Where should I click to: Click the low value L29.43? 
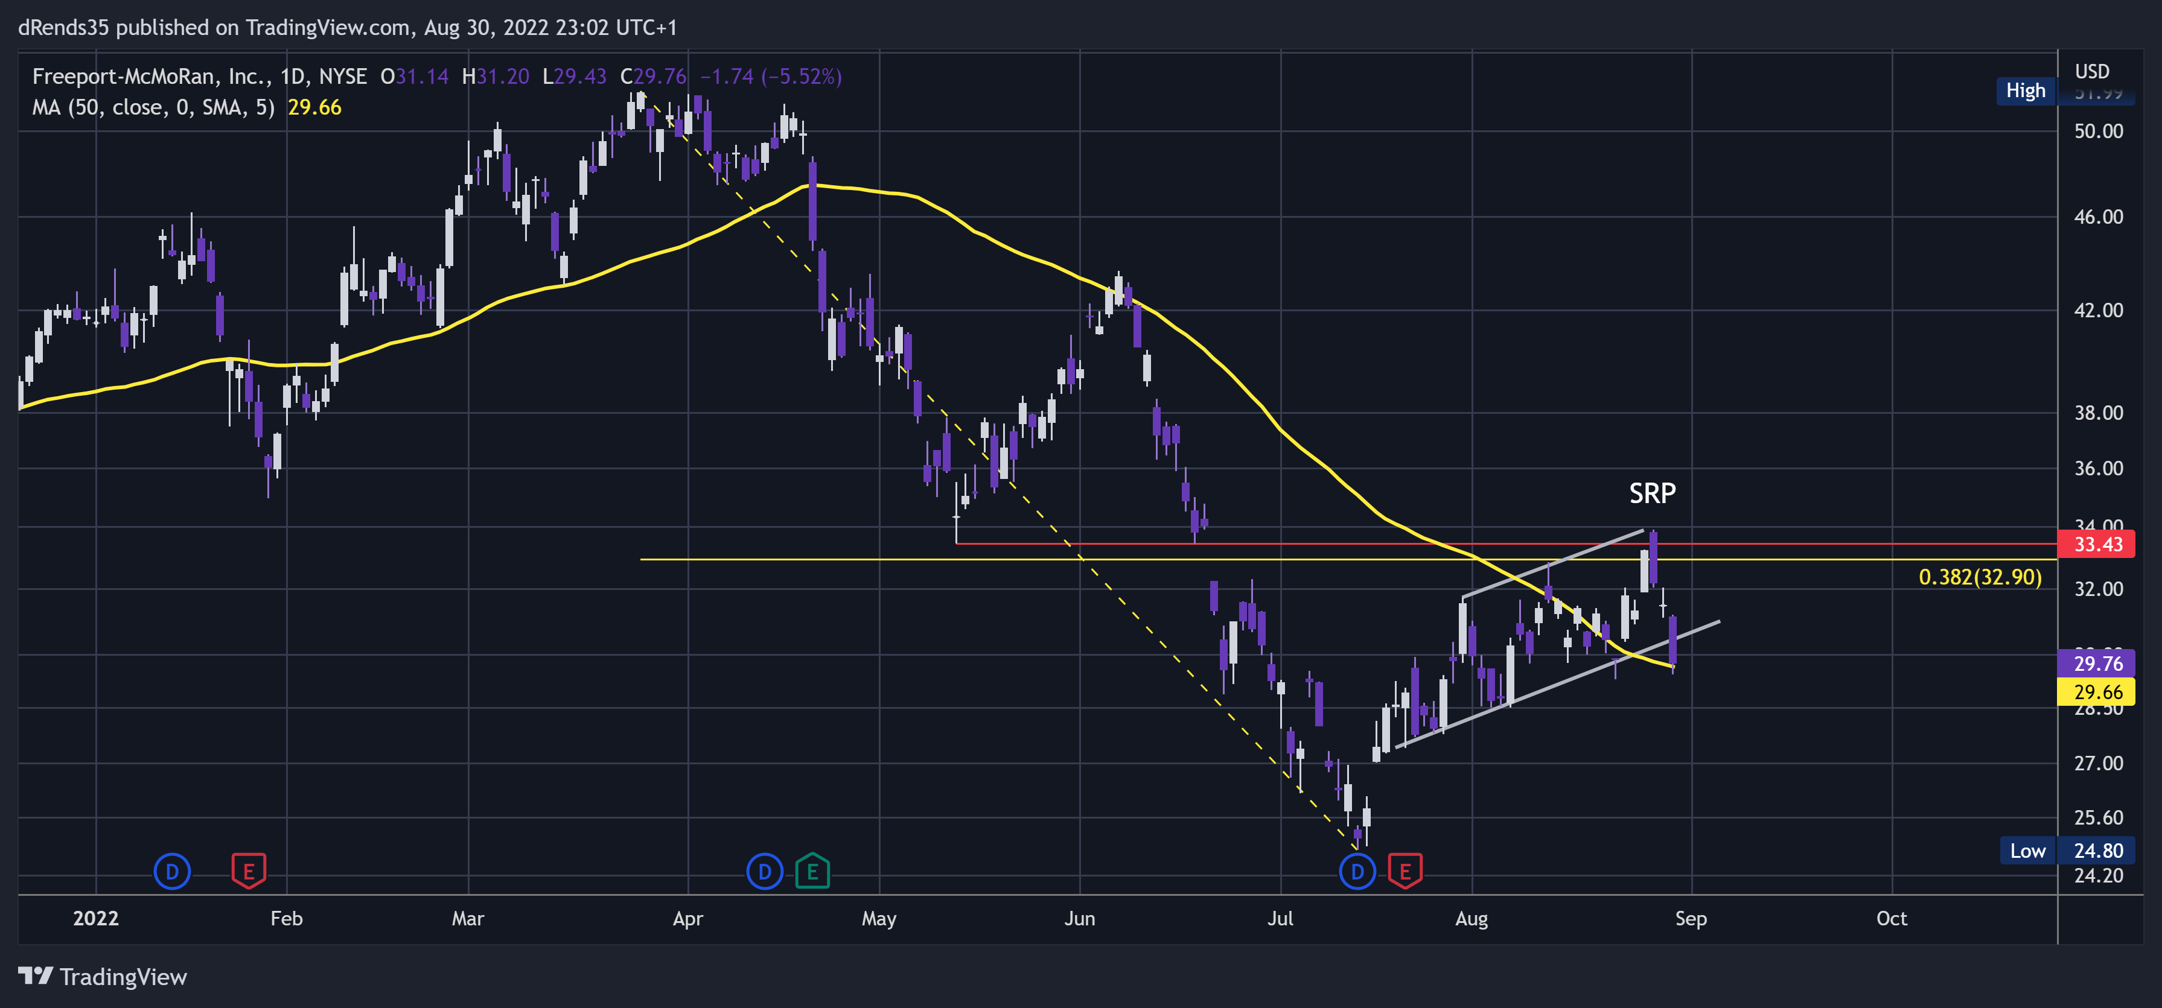click(x=574, y=77)
